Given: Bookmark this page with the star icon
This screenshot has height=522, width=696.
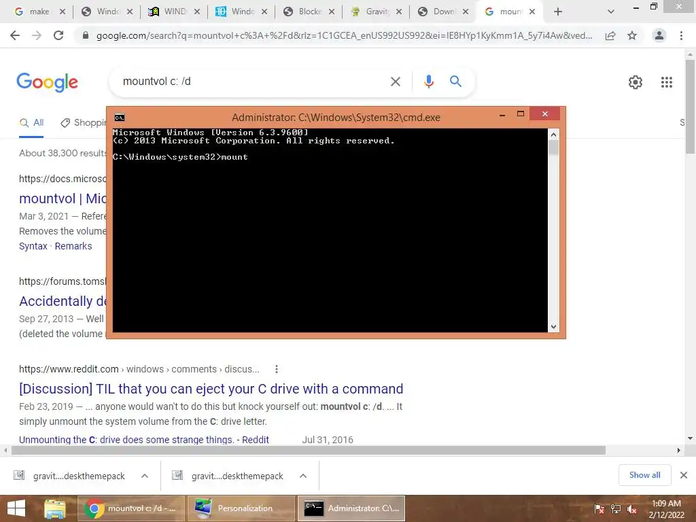Looking at the screenshot, I should 632,35.
